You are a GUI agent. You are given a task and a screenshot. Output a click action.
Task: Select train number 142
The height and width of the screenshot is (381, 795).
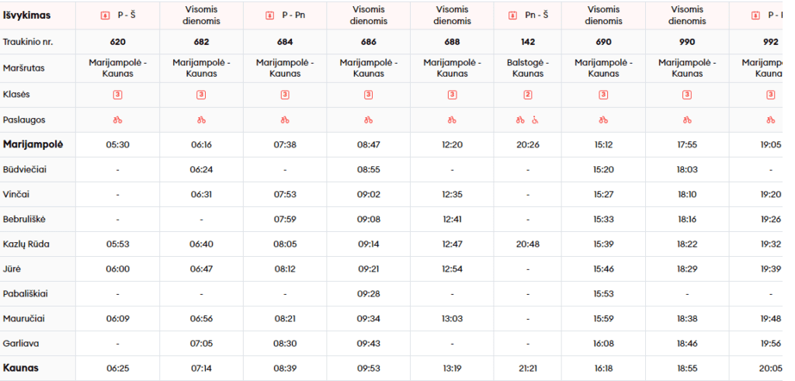coord(528,42)
